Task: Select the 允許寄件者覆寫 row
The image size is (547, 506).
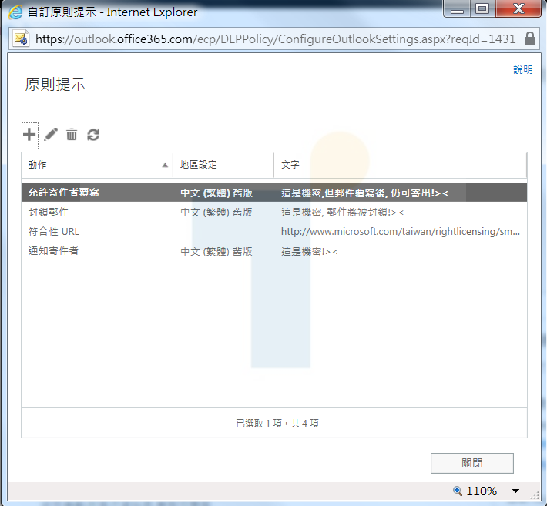Action: click(x=274, y=193)
